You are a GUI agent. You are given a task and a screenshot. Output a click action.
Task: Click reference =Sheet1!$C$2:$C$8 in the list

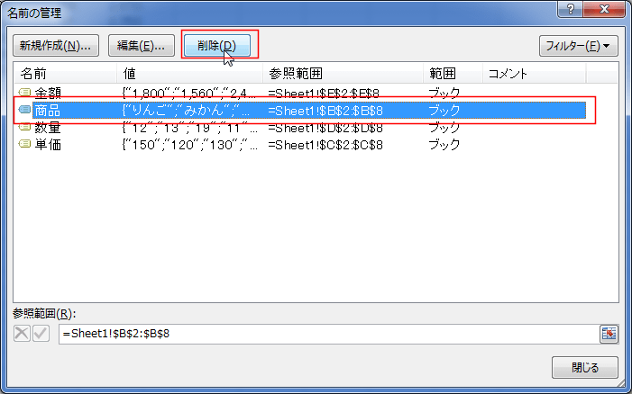(325, 145)
